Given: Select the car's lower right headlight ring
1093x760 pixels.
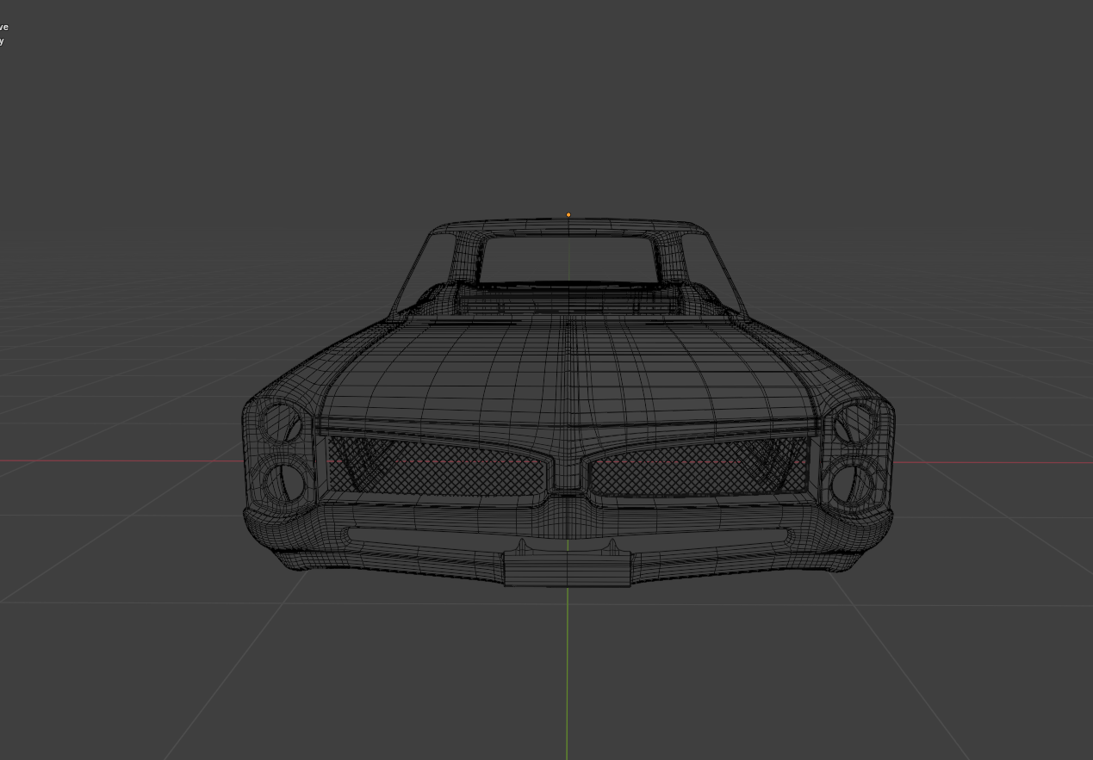Looking at the screenshot, I should point(851,483).
